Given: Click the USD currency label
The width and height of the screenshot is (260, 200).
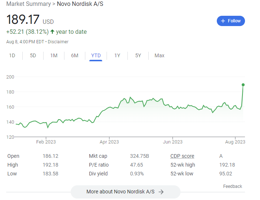Looking at the screenshot, I should (48, 22).
